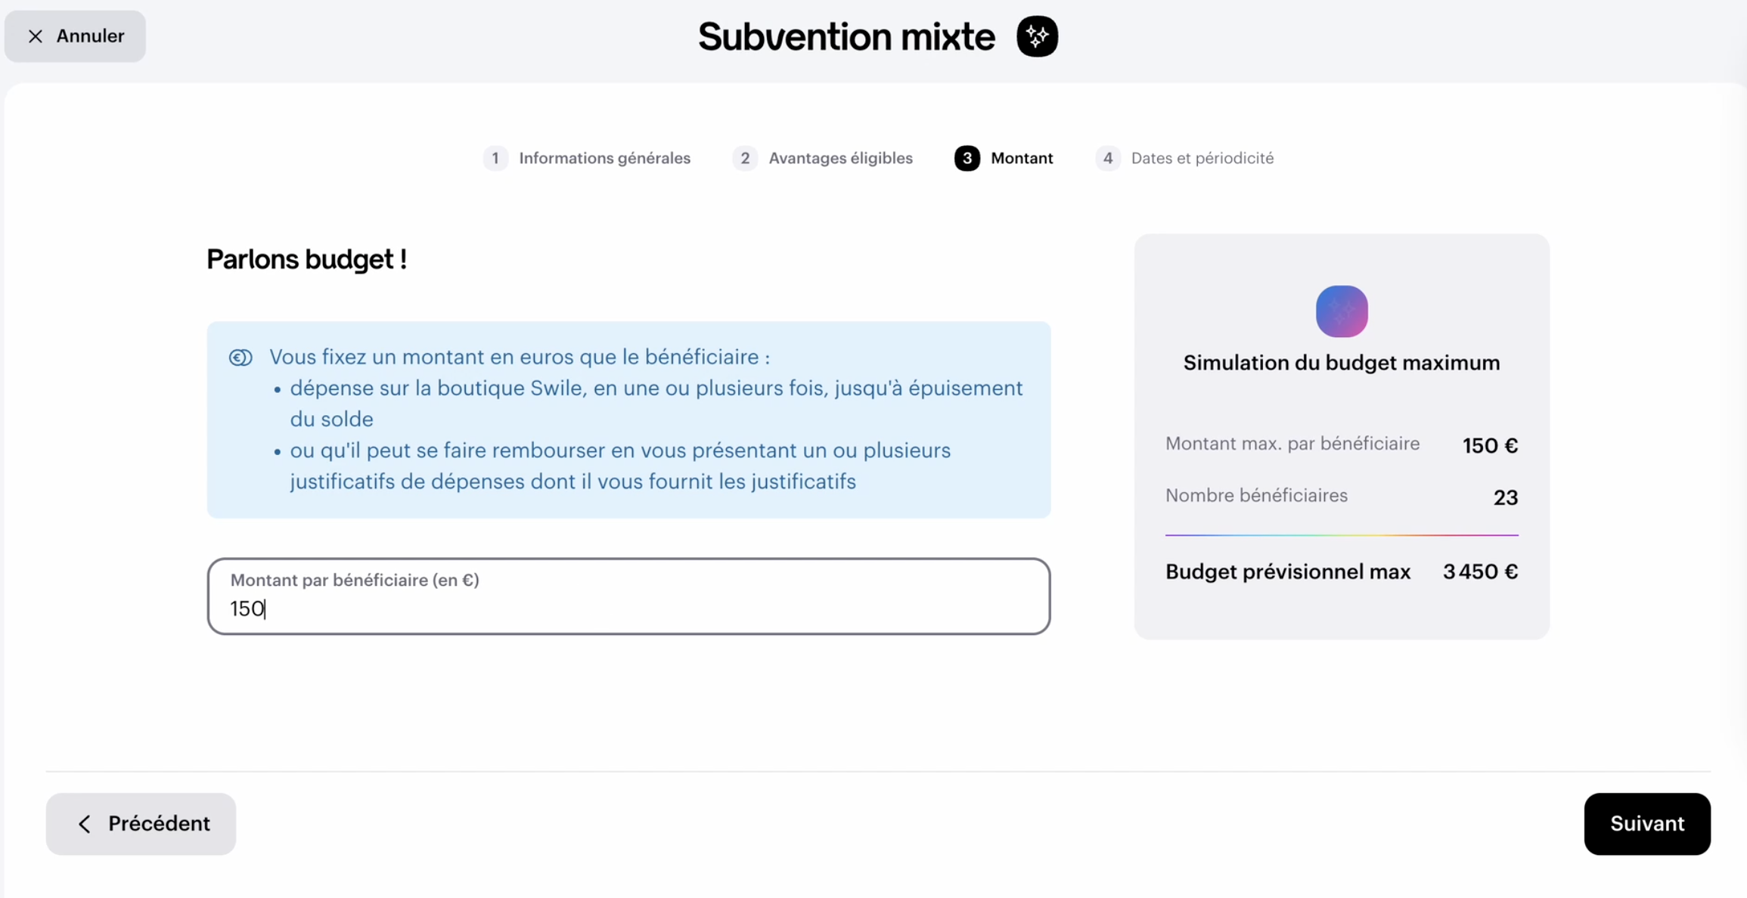
Task: Go back with the Précédent button
Action: click(141, 823)
